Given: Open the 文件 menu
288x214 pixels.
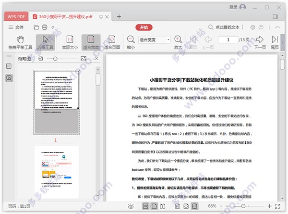Looking at the screenshot, I should [x=16, y=27].
